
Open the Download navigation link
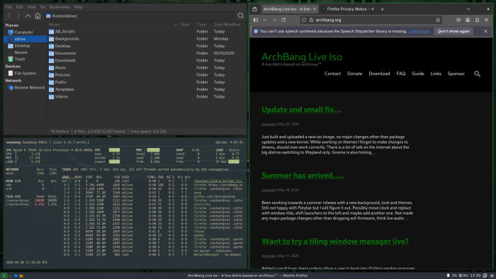pyautogui.click(x=379, y=74)
